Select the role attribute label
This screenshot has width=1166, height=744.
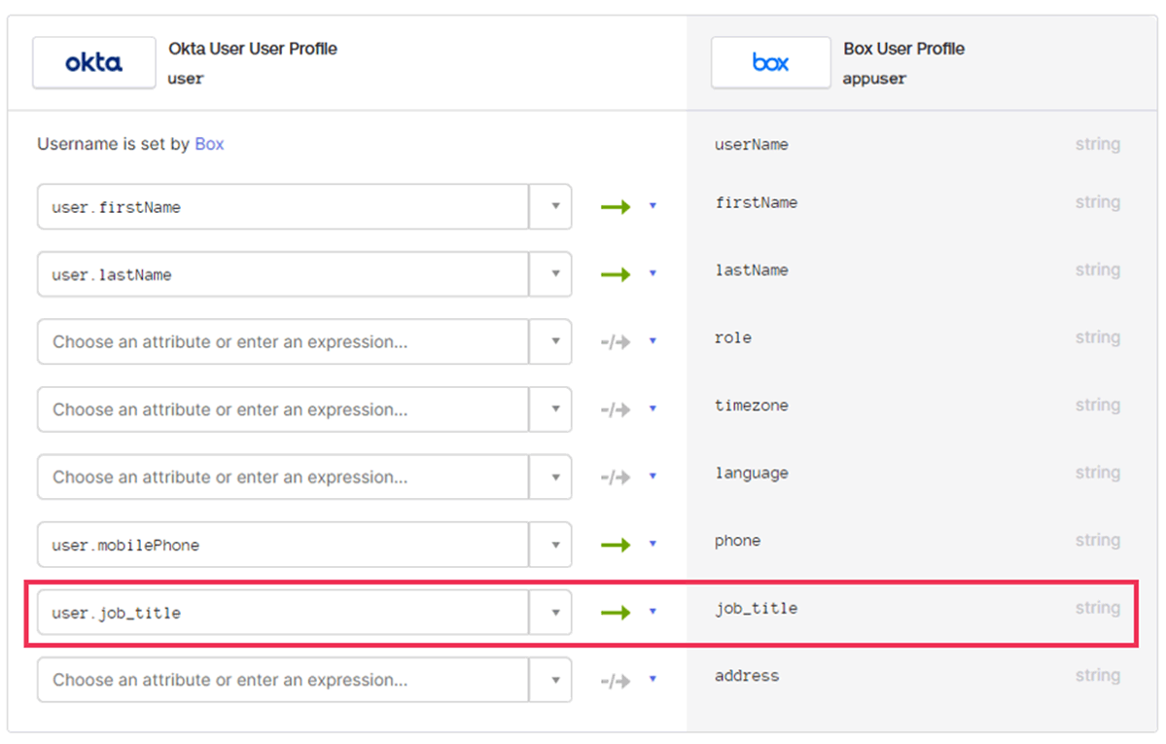point(733,337)
